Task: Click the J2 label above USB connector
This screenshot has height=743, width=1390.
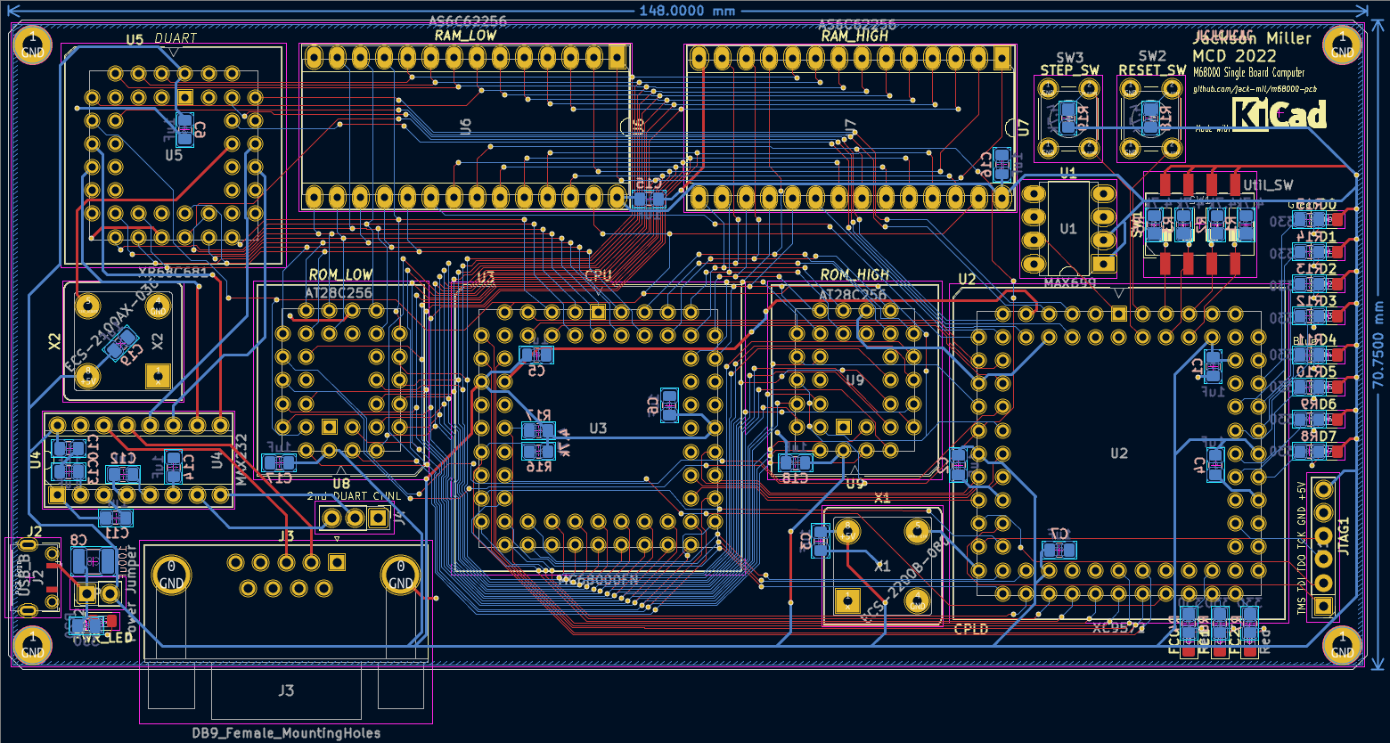Action: 35,532
